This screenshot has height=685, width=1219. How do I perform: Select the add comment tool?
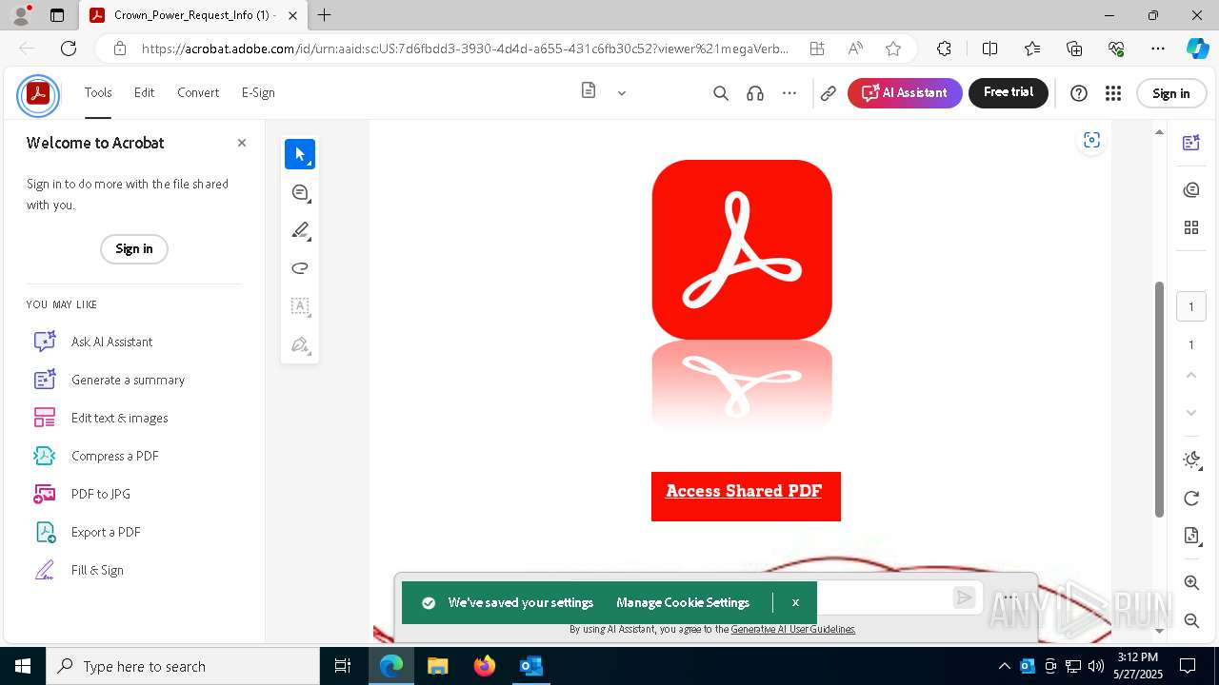300,192
